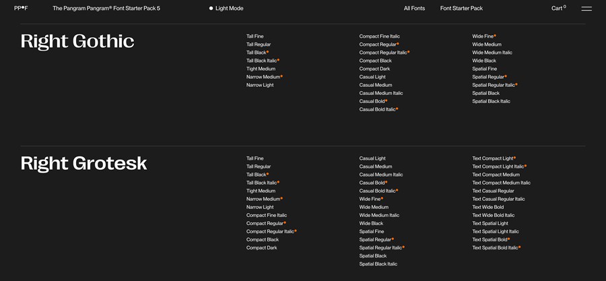Pick Compact Black in Right Gothic
606x281 pixels.
pos(376,61)
